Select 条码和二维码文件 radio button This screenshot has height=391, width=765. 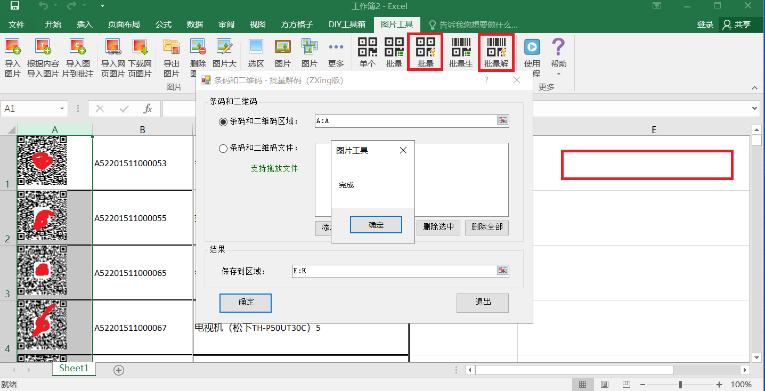223,149
